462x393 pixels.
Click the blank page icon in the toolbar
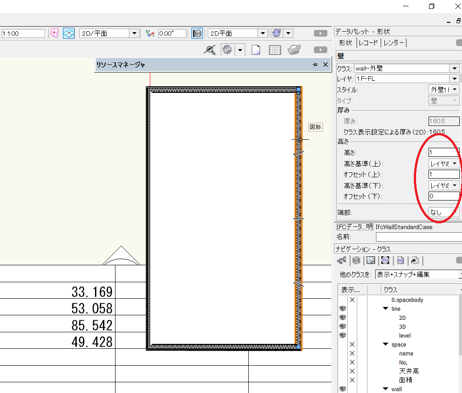[x=256, y=50]
